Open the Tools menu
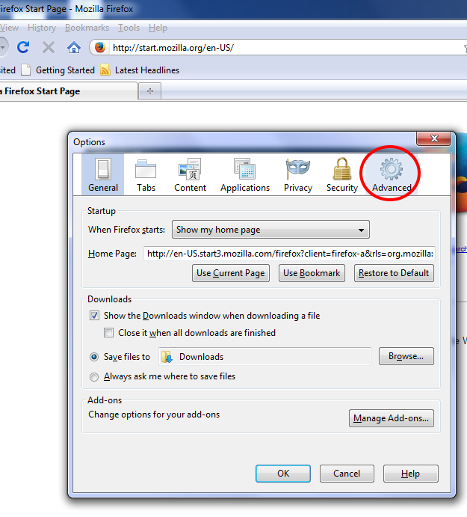The width and height of the screenshot is (467, 517). (129, 28)
